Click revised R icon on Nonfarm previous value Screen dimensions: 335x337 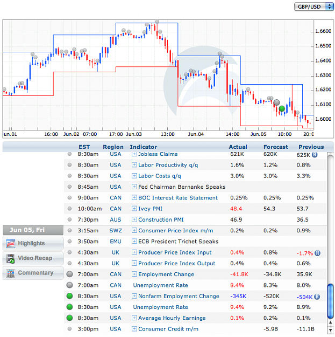pyautogui.click(x=317, y=297)
